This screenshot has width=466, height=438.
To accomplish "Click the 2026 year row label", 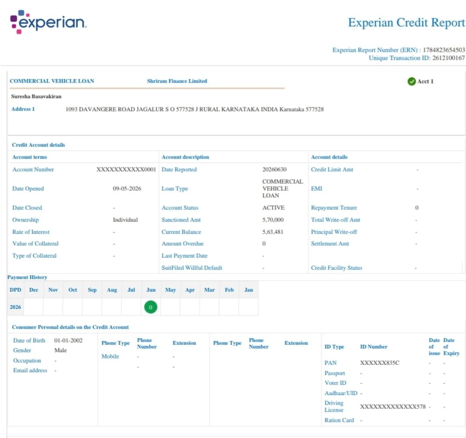I will (15, 307).
